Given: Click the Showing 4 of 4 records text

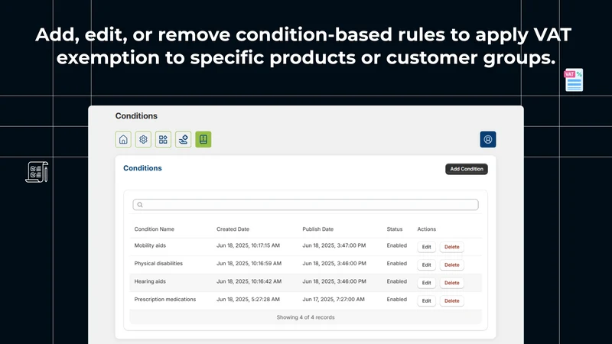Looking at the screenshot, I should [x=305, y=317].
